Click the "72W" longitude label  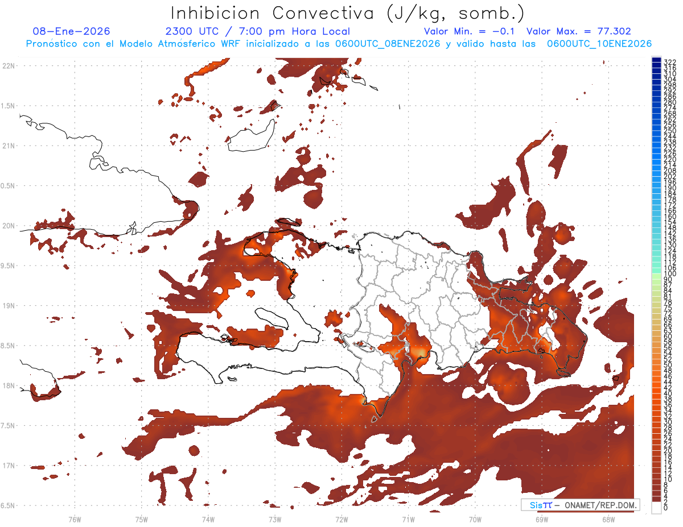pos(341,518)
